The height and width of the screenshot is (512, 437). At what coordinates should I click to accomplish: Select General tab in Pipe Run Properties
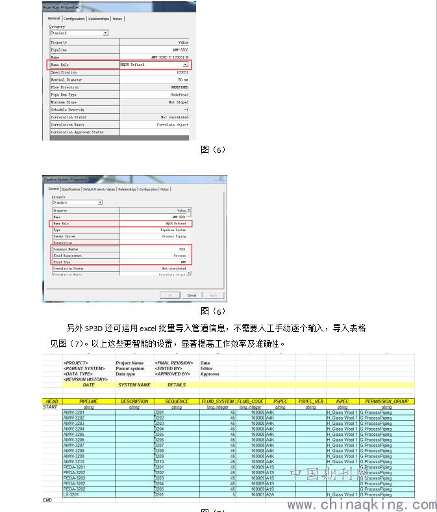(54, 18)
